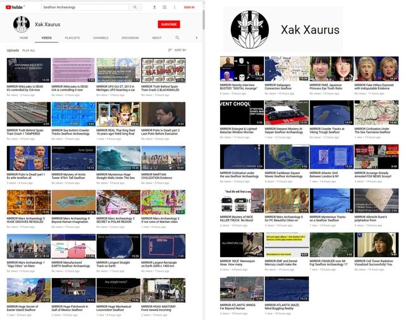
Task: Open the Channels tab
Action: point(101,38)
